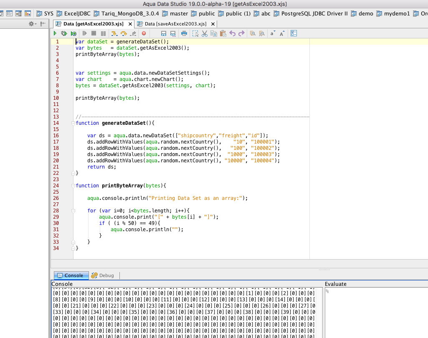The width and height of the screenshot is (428, 338).
Task: Click the Save file icon
Action: tap(163, 33)
